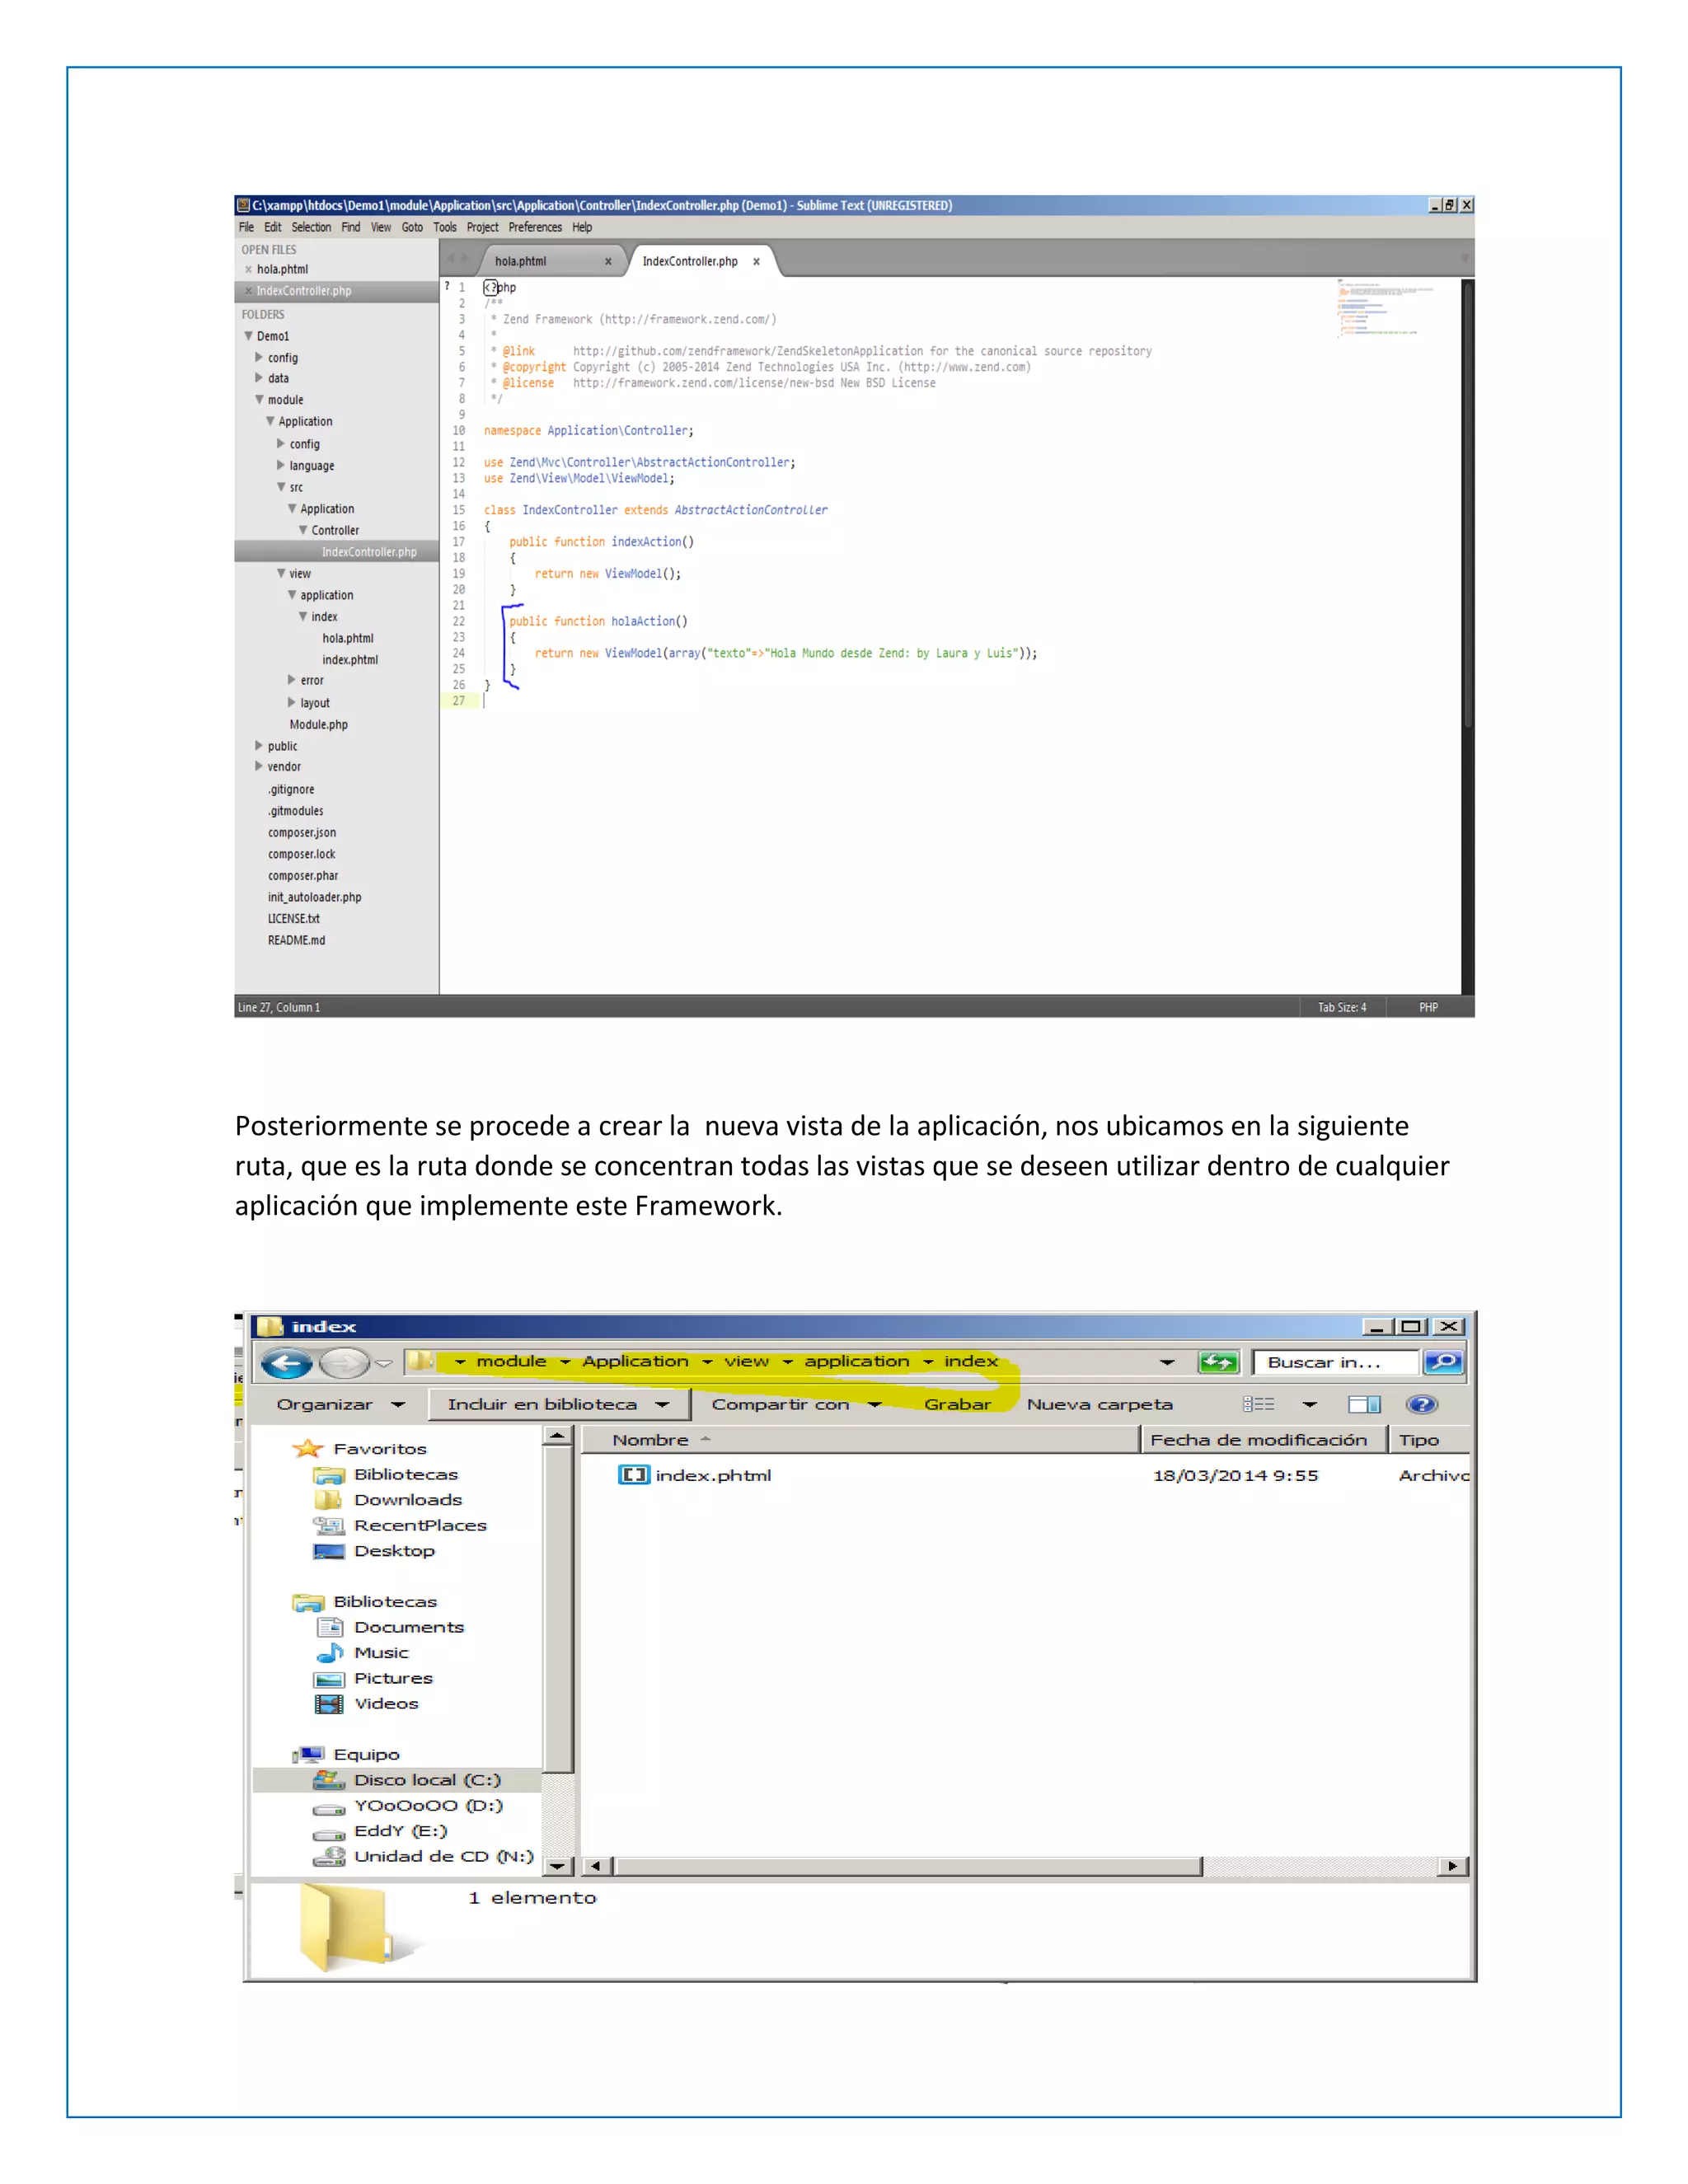Viewport: 1688px width, 2184px height.
Task: Click the horizontal scrollbar in file list
Action: (908, 1866)
